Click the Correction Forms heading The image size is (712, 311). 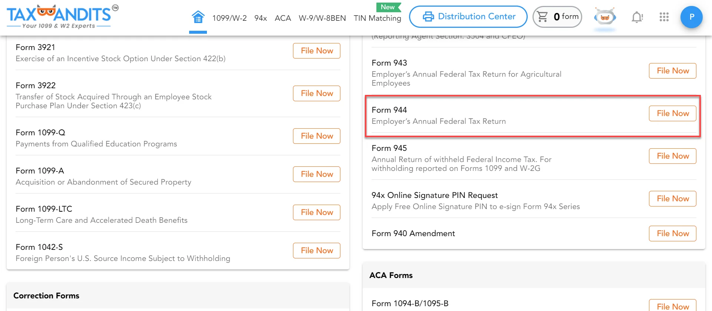(x=46, y=296)
